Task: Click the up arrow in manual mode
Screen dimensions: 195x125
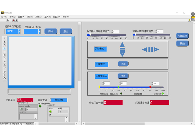Action: coord(122,45)
